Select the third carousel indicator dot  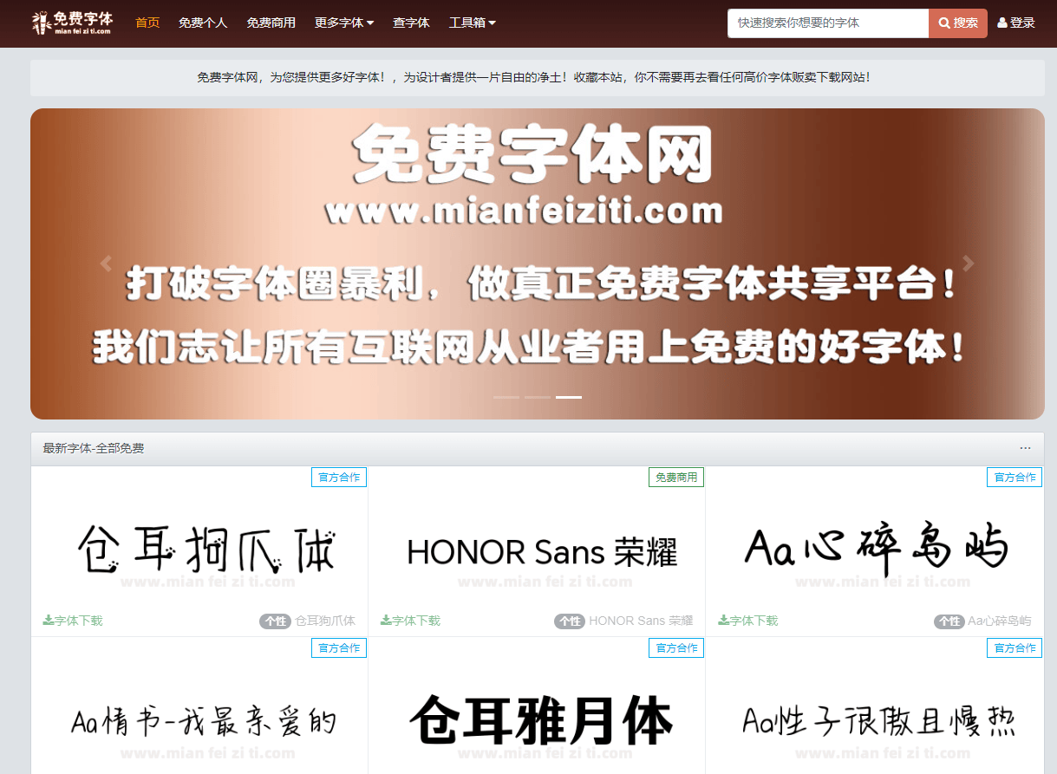point(569,398)
